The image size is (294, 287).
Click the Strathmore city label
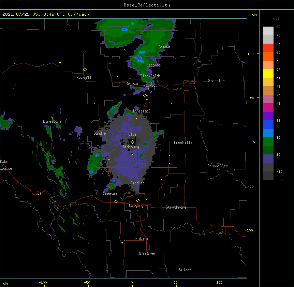click(176, 207)
